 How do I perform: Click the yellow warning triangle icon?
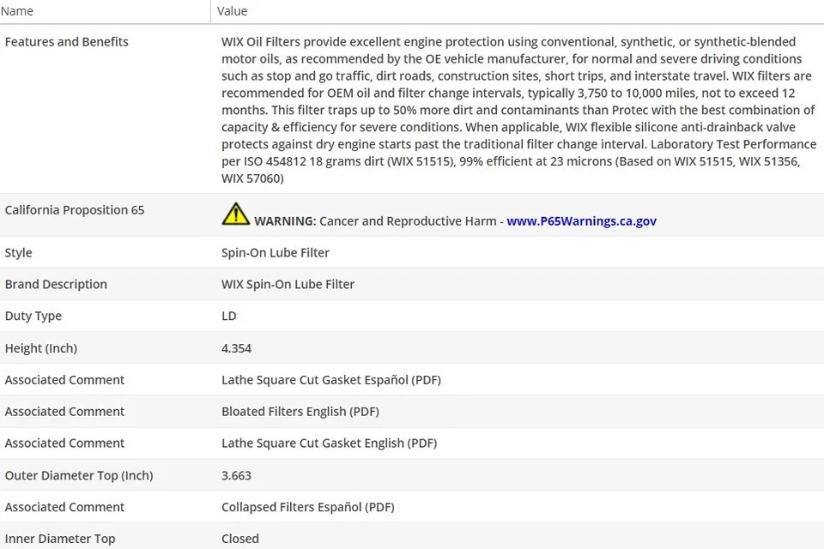[x=235, y=214]
